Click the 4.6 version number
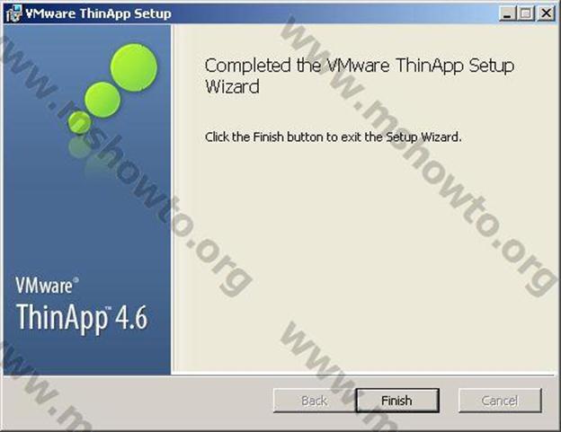Image resolution: width=561 pixels, height=432 pixels. [x=131, y=317]
